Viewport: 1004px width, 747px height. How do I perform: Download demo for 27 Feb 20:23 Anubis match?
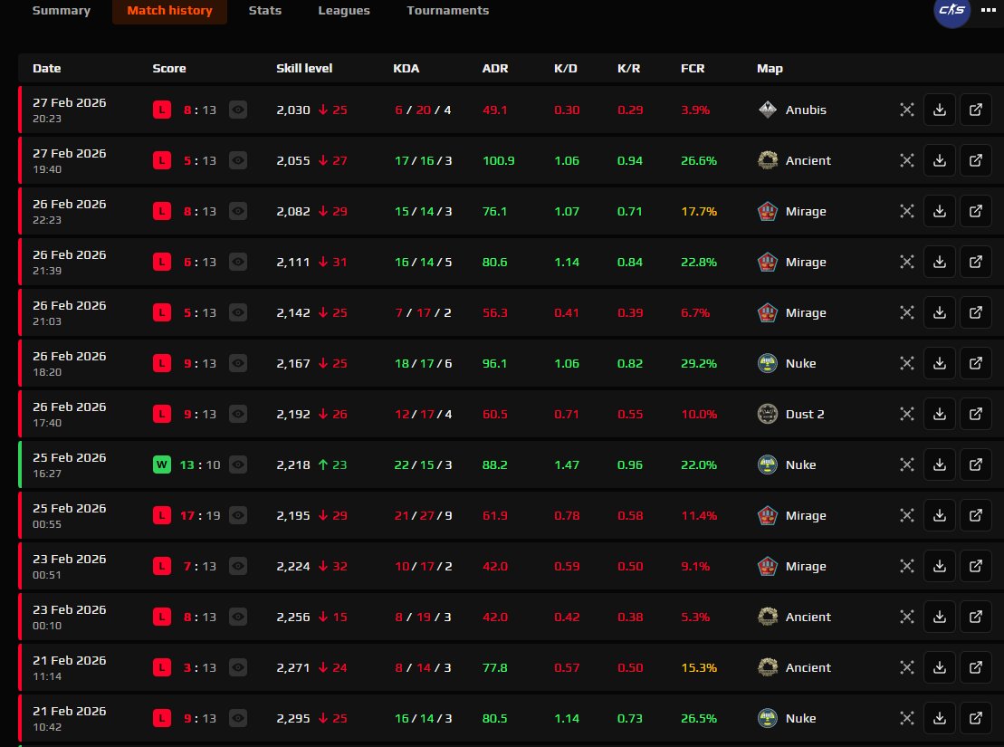(940, 110)
